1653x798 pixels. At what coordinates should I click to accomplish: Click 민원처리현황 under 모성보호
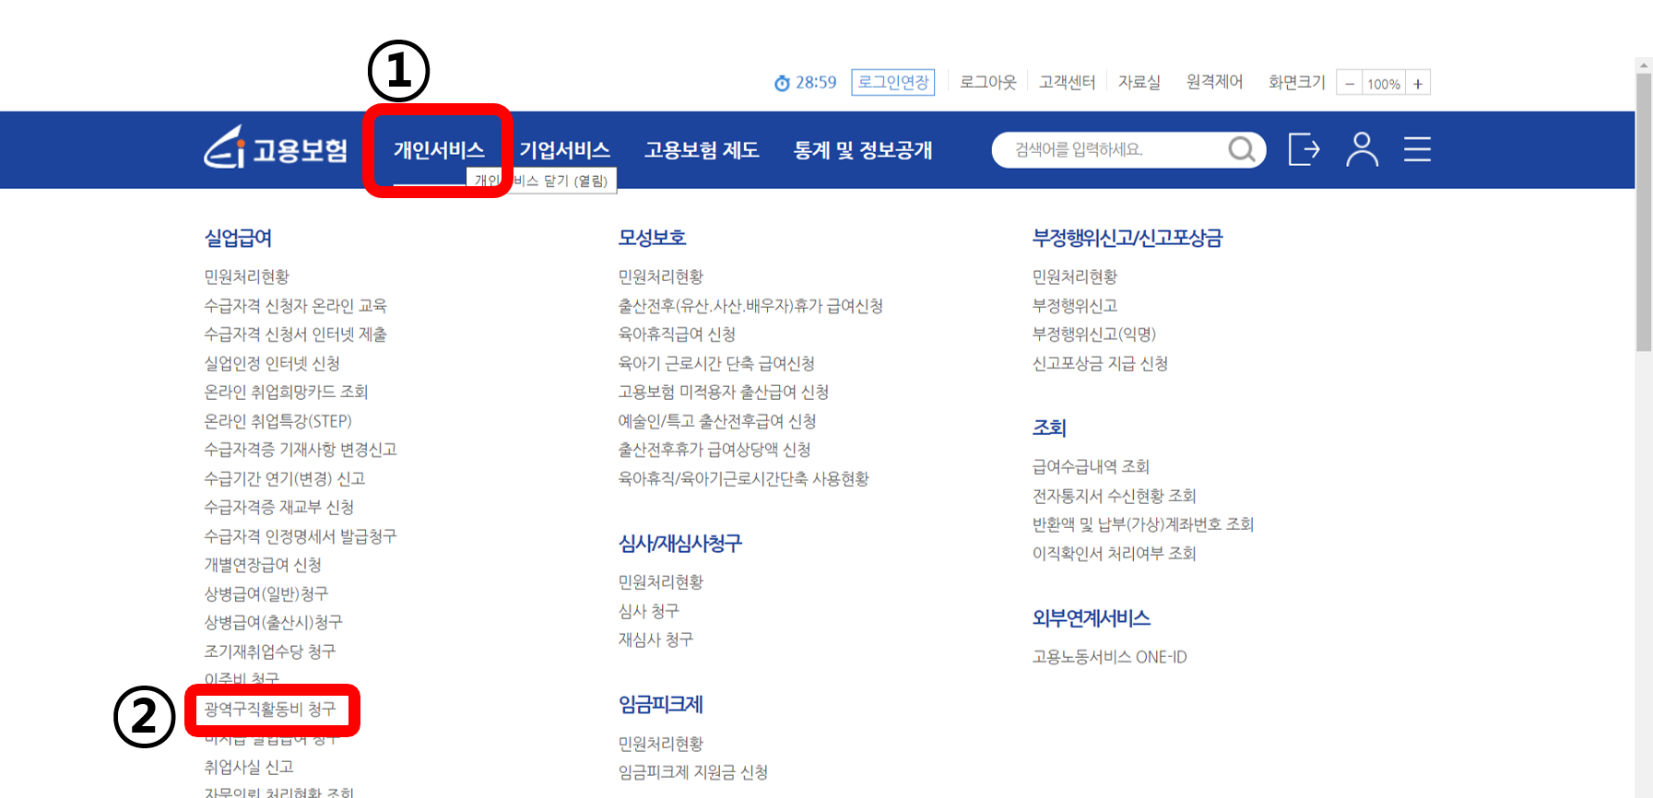[660, 276]
